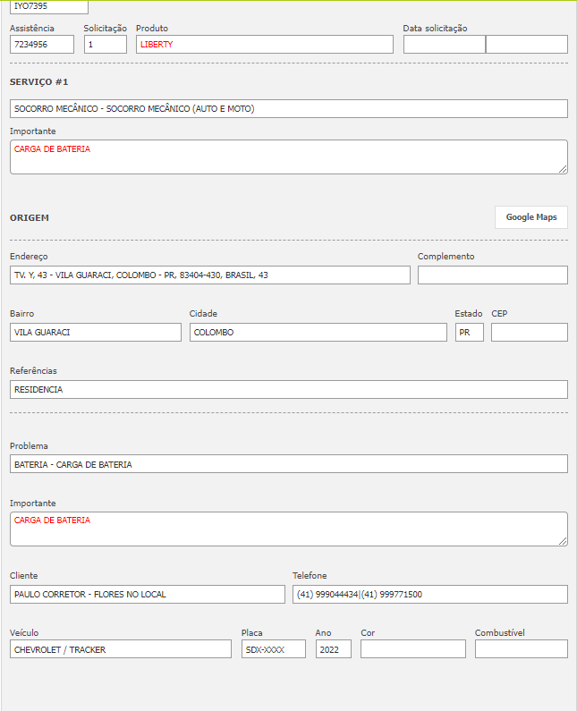Click the empty Complemento field
Image resolution: width=577 pixels, height=711 pixels.
click(x=492, y=275)
